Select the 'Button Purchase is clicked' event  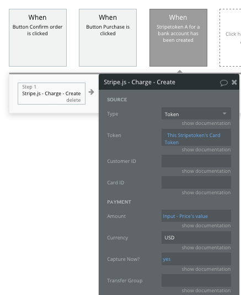[108, 37]
